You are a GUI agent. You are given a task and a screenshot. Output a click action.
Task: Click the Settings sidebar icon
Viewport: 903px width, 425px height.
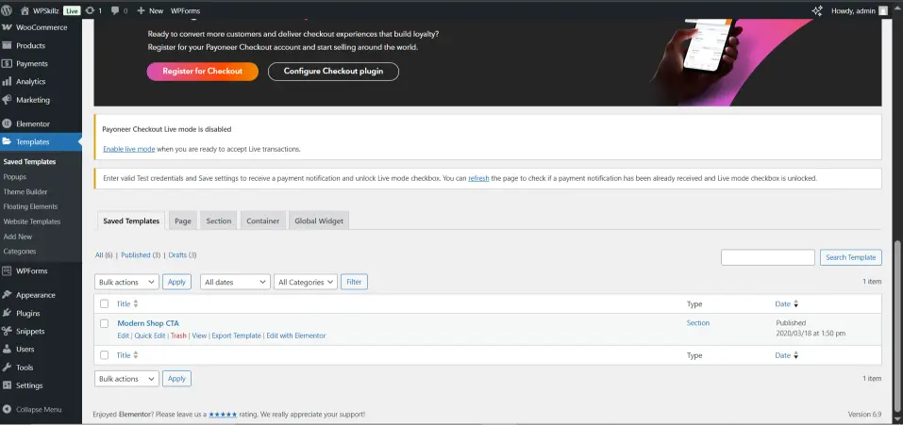pos(7,385)
